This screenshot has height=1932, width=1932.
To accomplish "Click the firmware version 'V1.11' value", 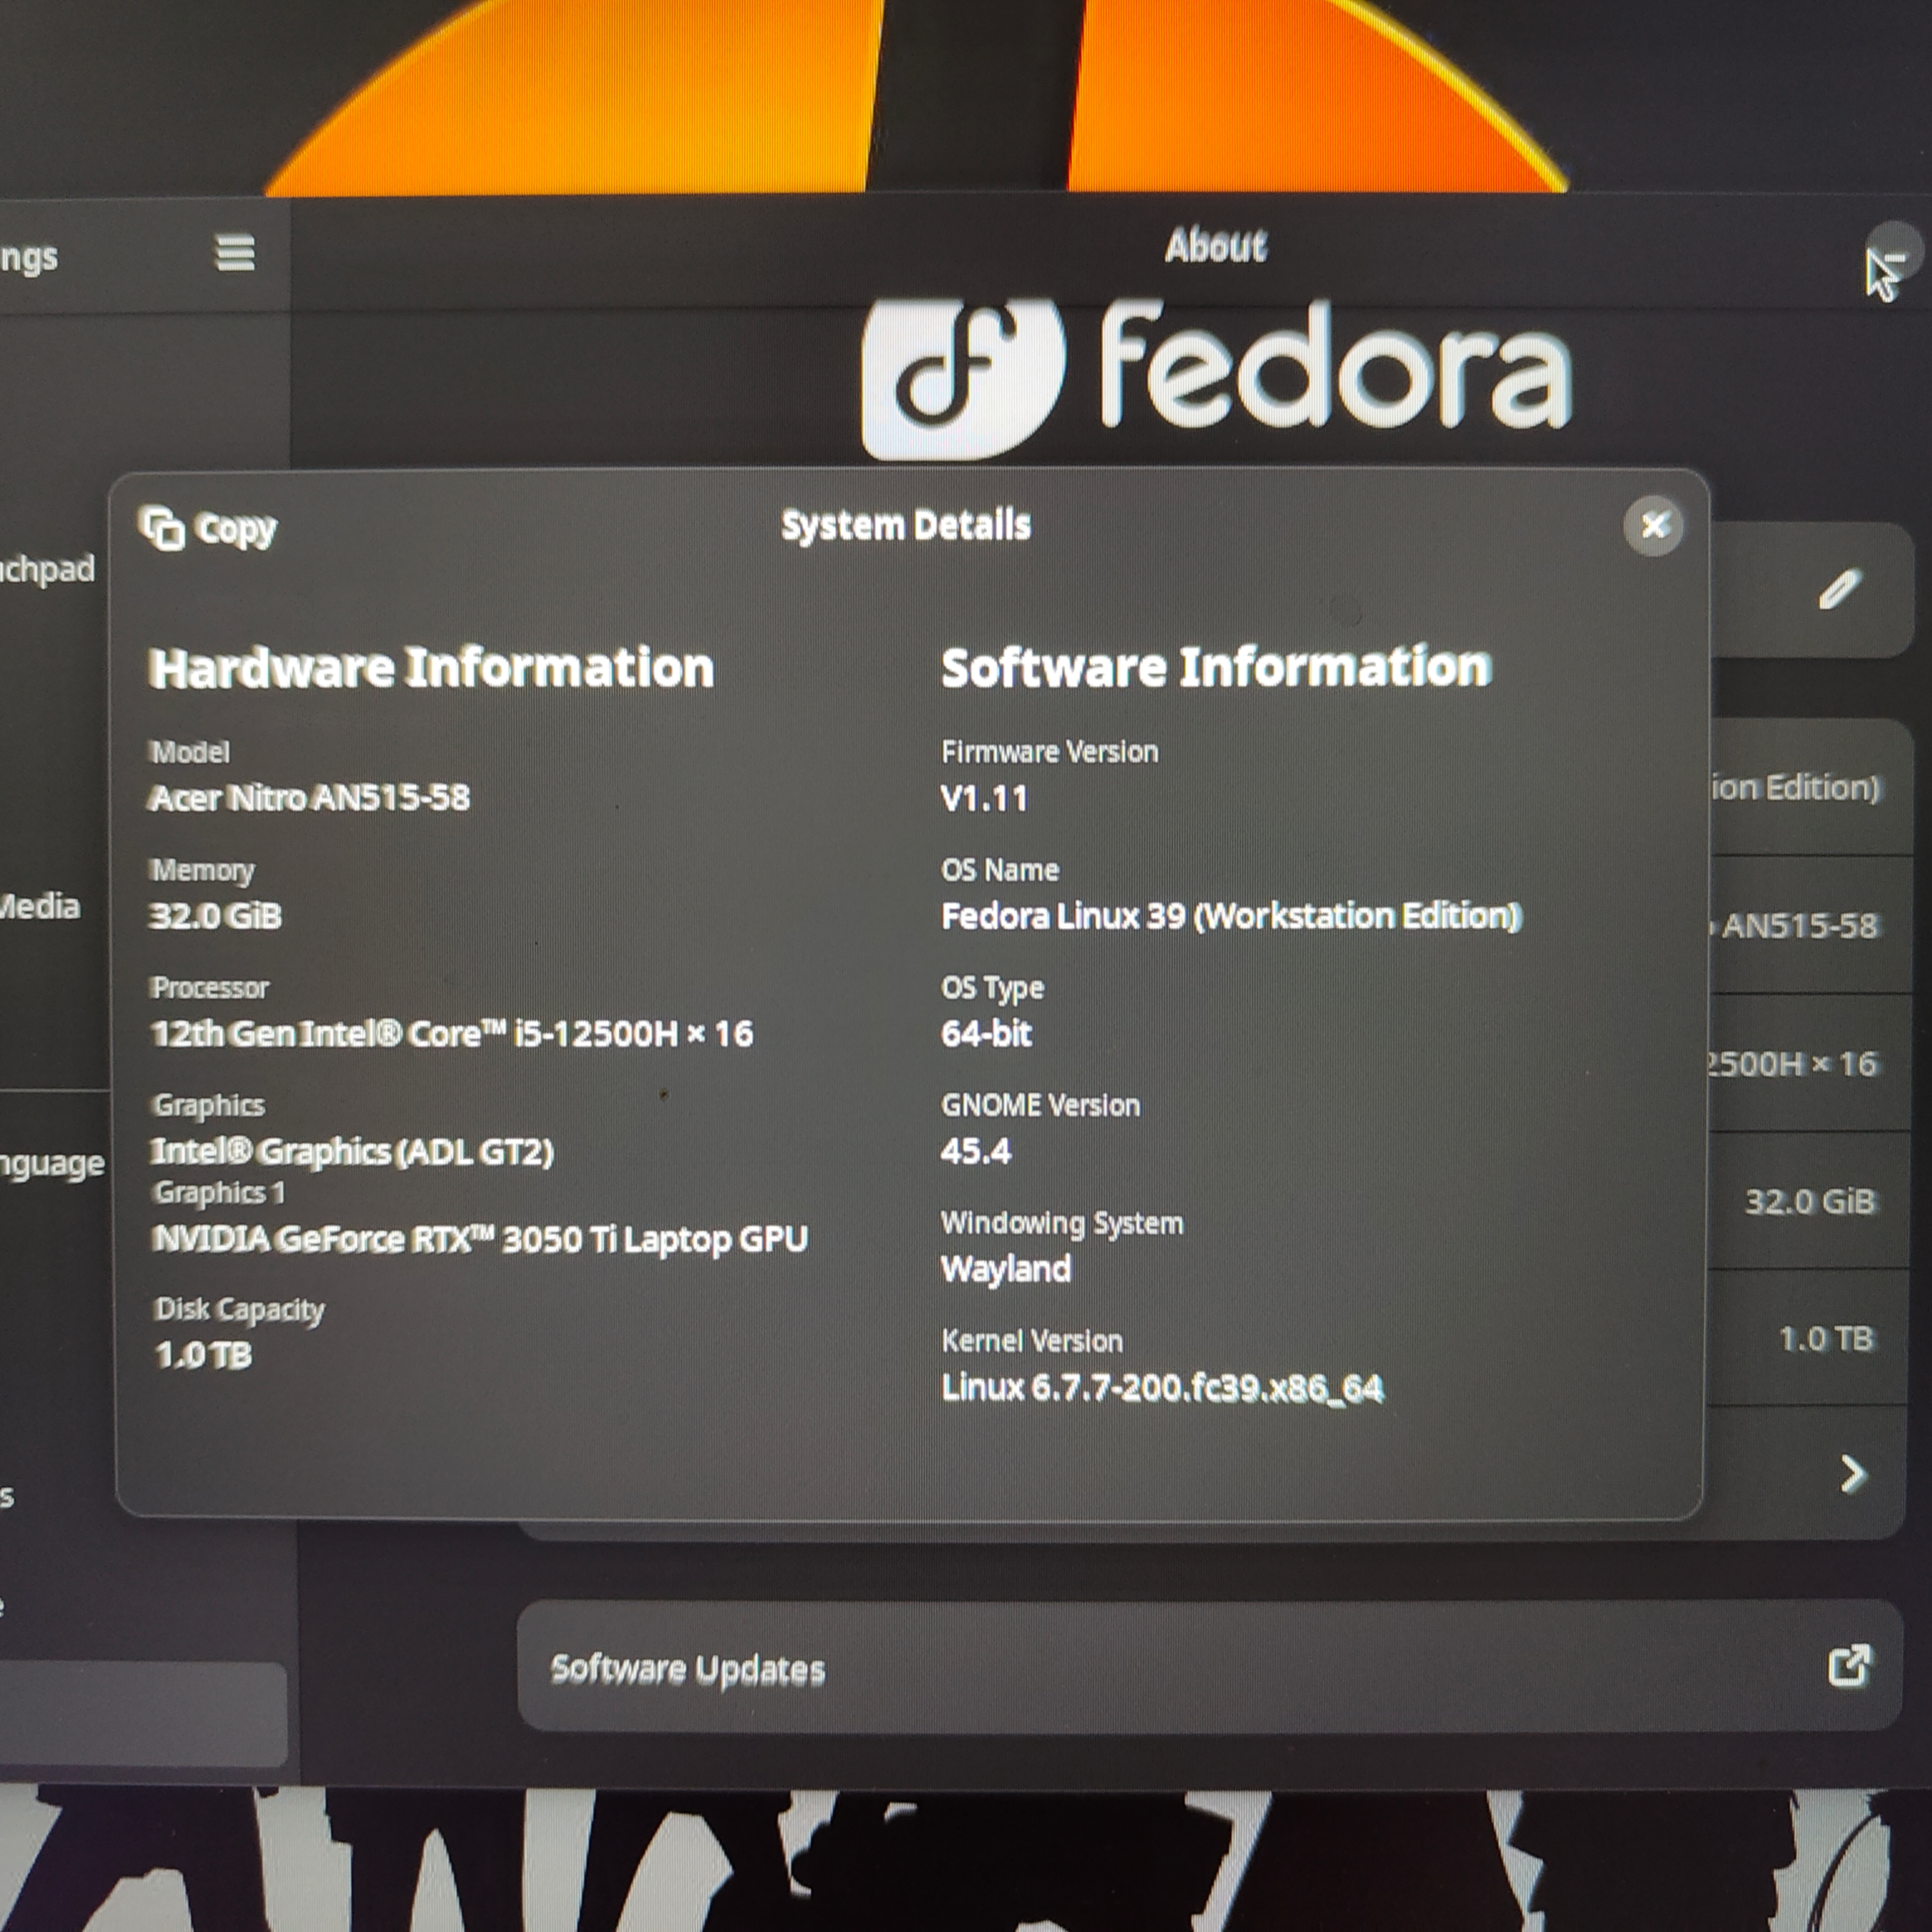I will click(x=984, y=798).
